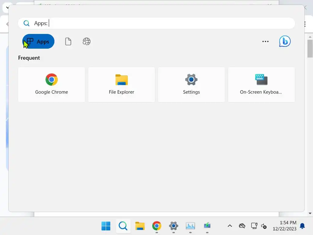The height and width of the screenshot is (235, 313).
Task: Expand the hidden system tray icons
Action: [x=230, y=226]
